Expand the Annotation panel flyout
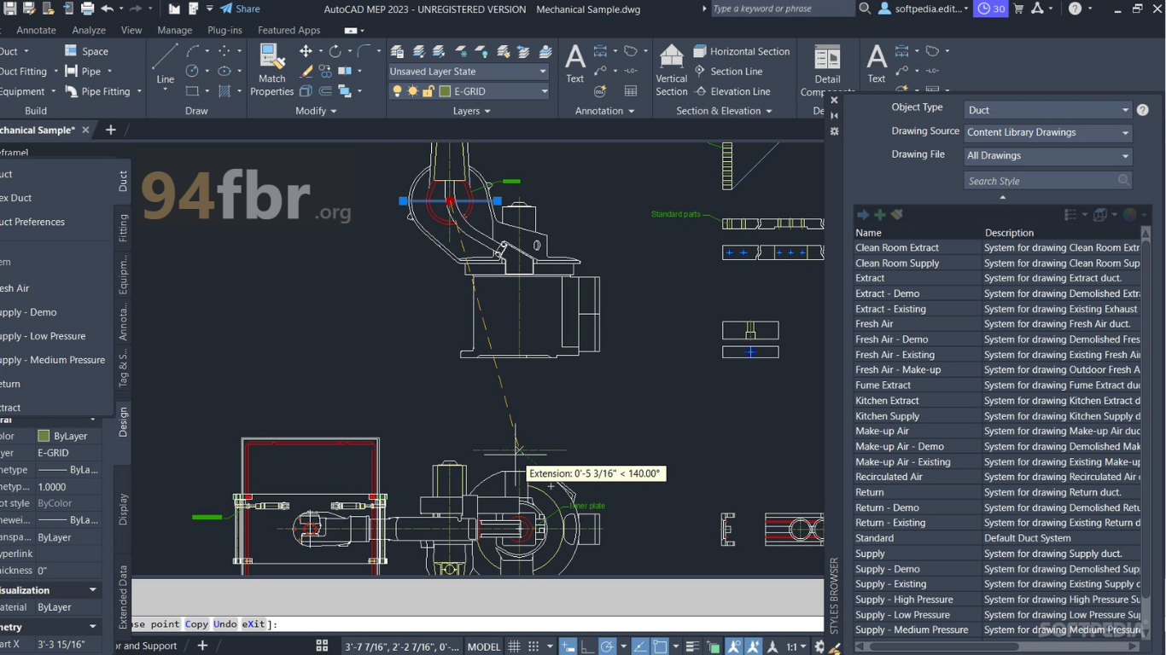The height and width of the screenshot is (655, 1166). [604, 111]
